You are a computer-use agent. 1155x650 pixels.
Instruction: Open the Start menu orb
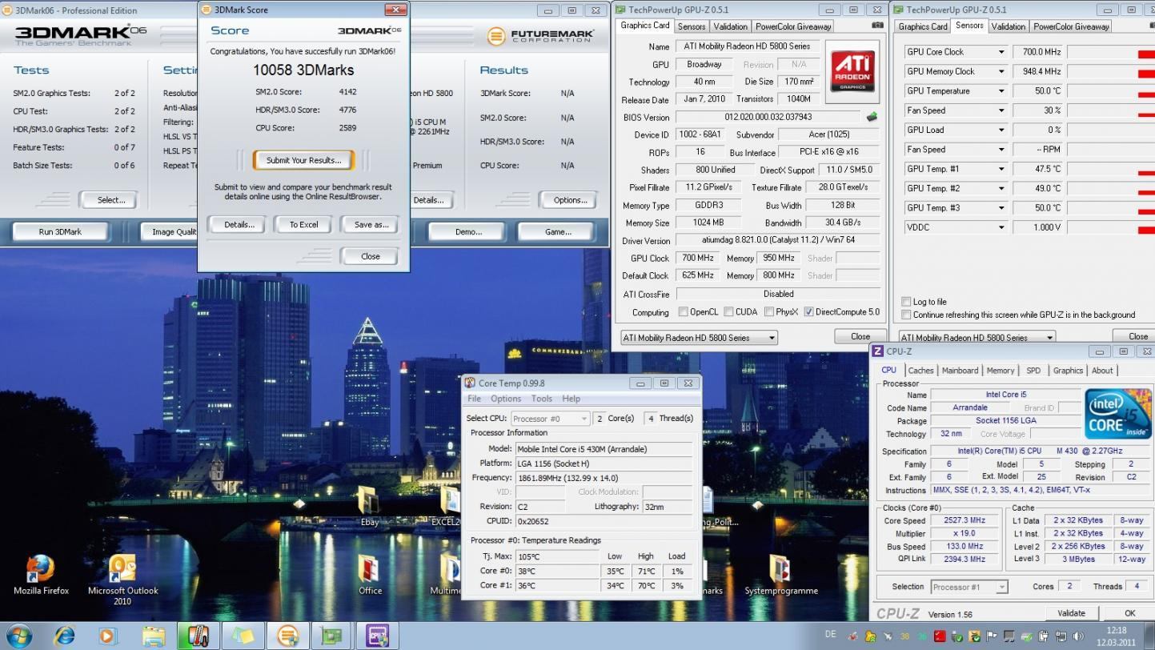tap(20, 636)
